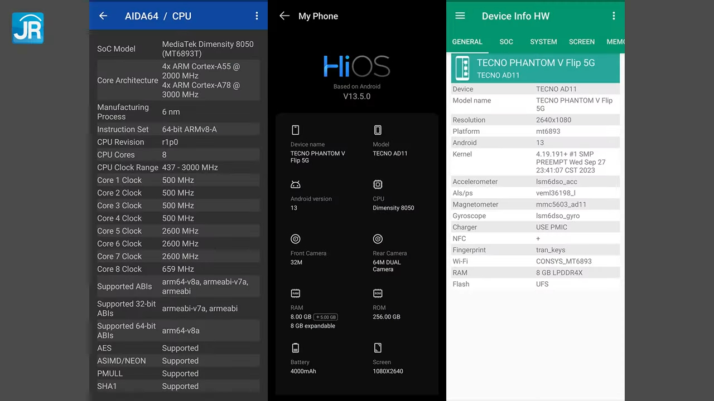714x401 pixels.
Task: Tap the TECNO PHANTOM V Flip 5G header
Action: click(535, 68)
